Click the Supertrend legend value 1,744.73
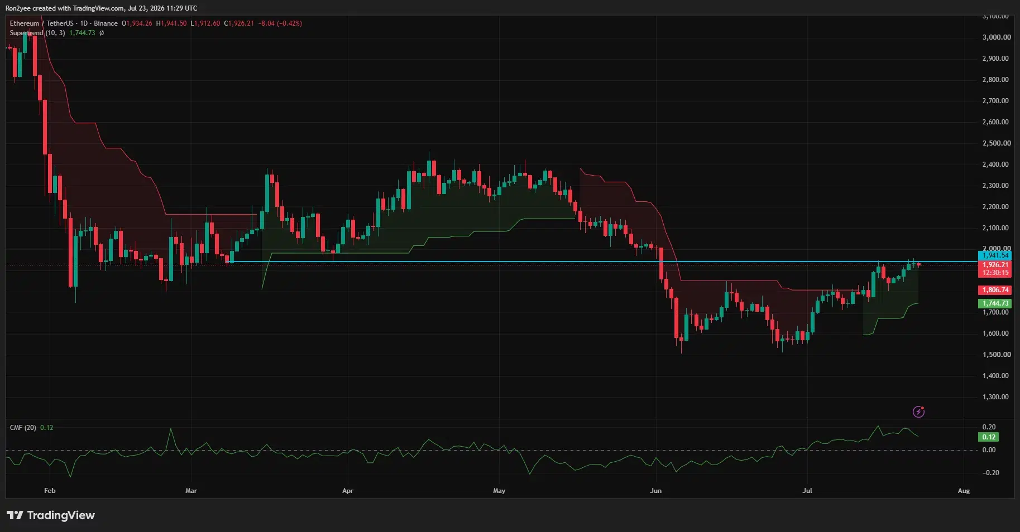1020x532 pixels. coord(82,33)
